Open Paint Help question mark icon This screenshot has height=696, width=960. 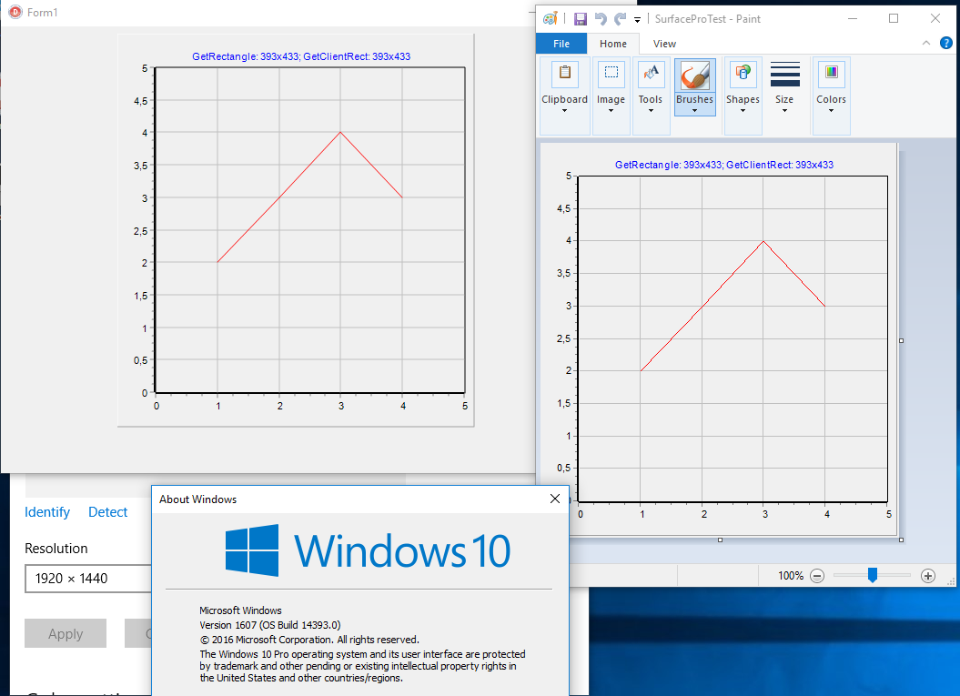(x=946, y=43)
